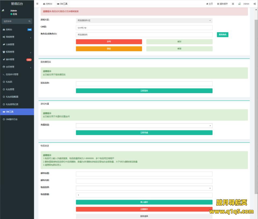The height and width of the screenshot is (219, 258).
Task: Go to 主页 via the home icon
Action: pos(207,4)
